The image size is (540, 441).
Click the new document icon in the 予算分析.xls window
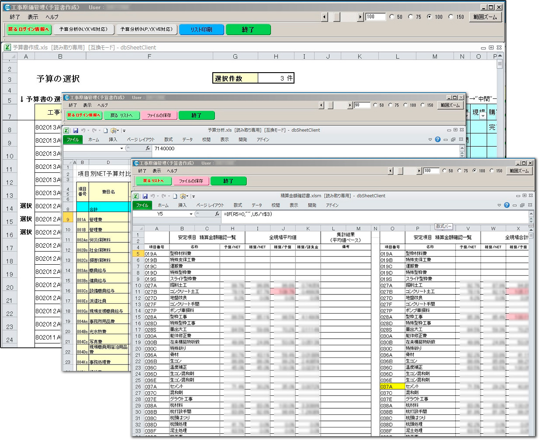(x=105, y=130)
